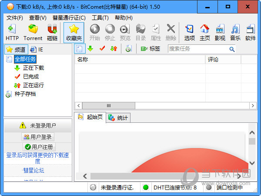Click the 预览 preview button
Image resolution: width=261 pixels, height=196 pixels.
pyautogui.click(x=125, y=33)
